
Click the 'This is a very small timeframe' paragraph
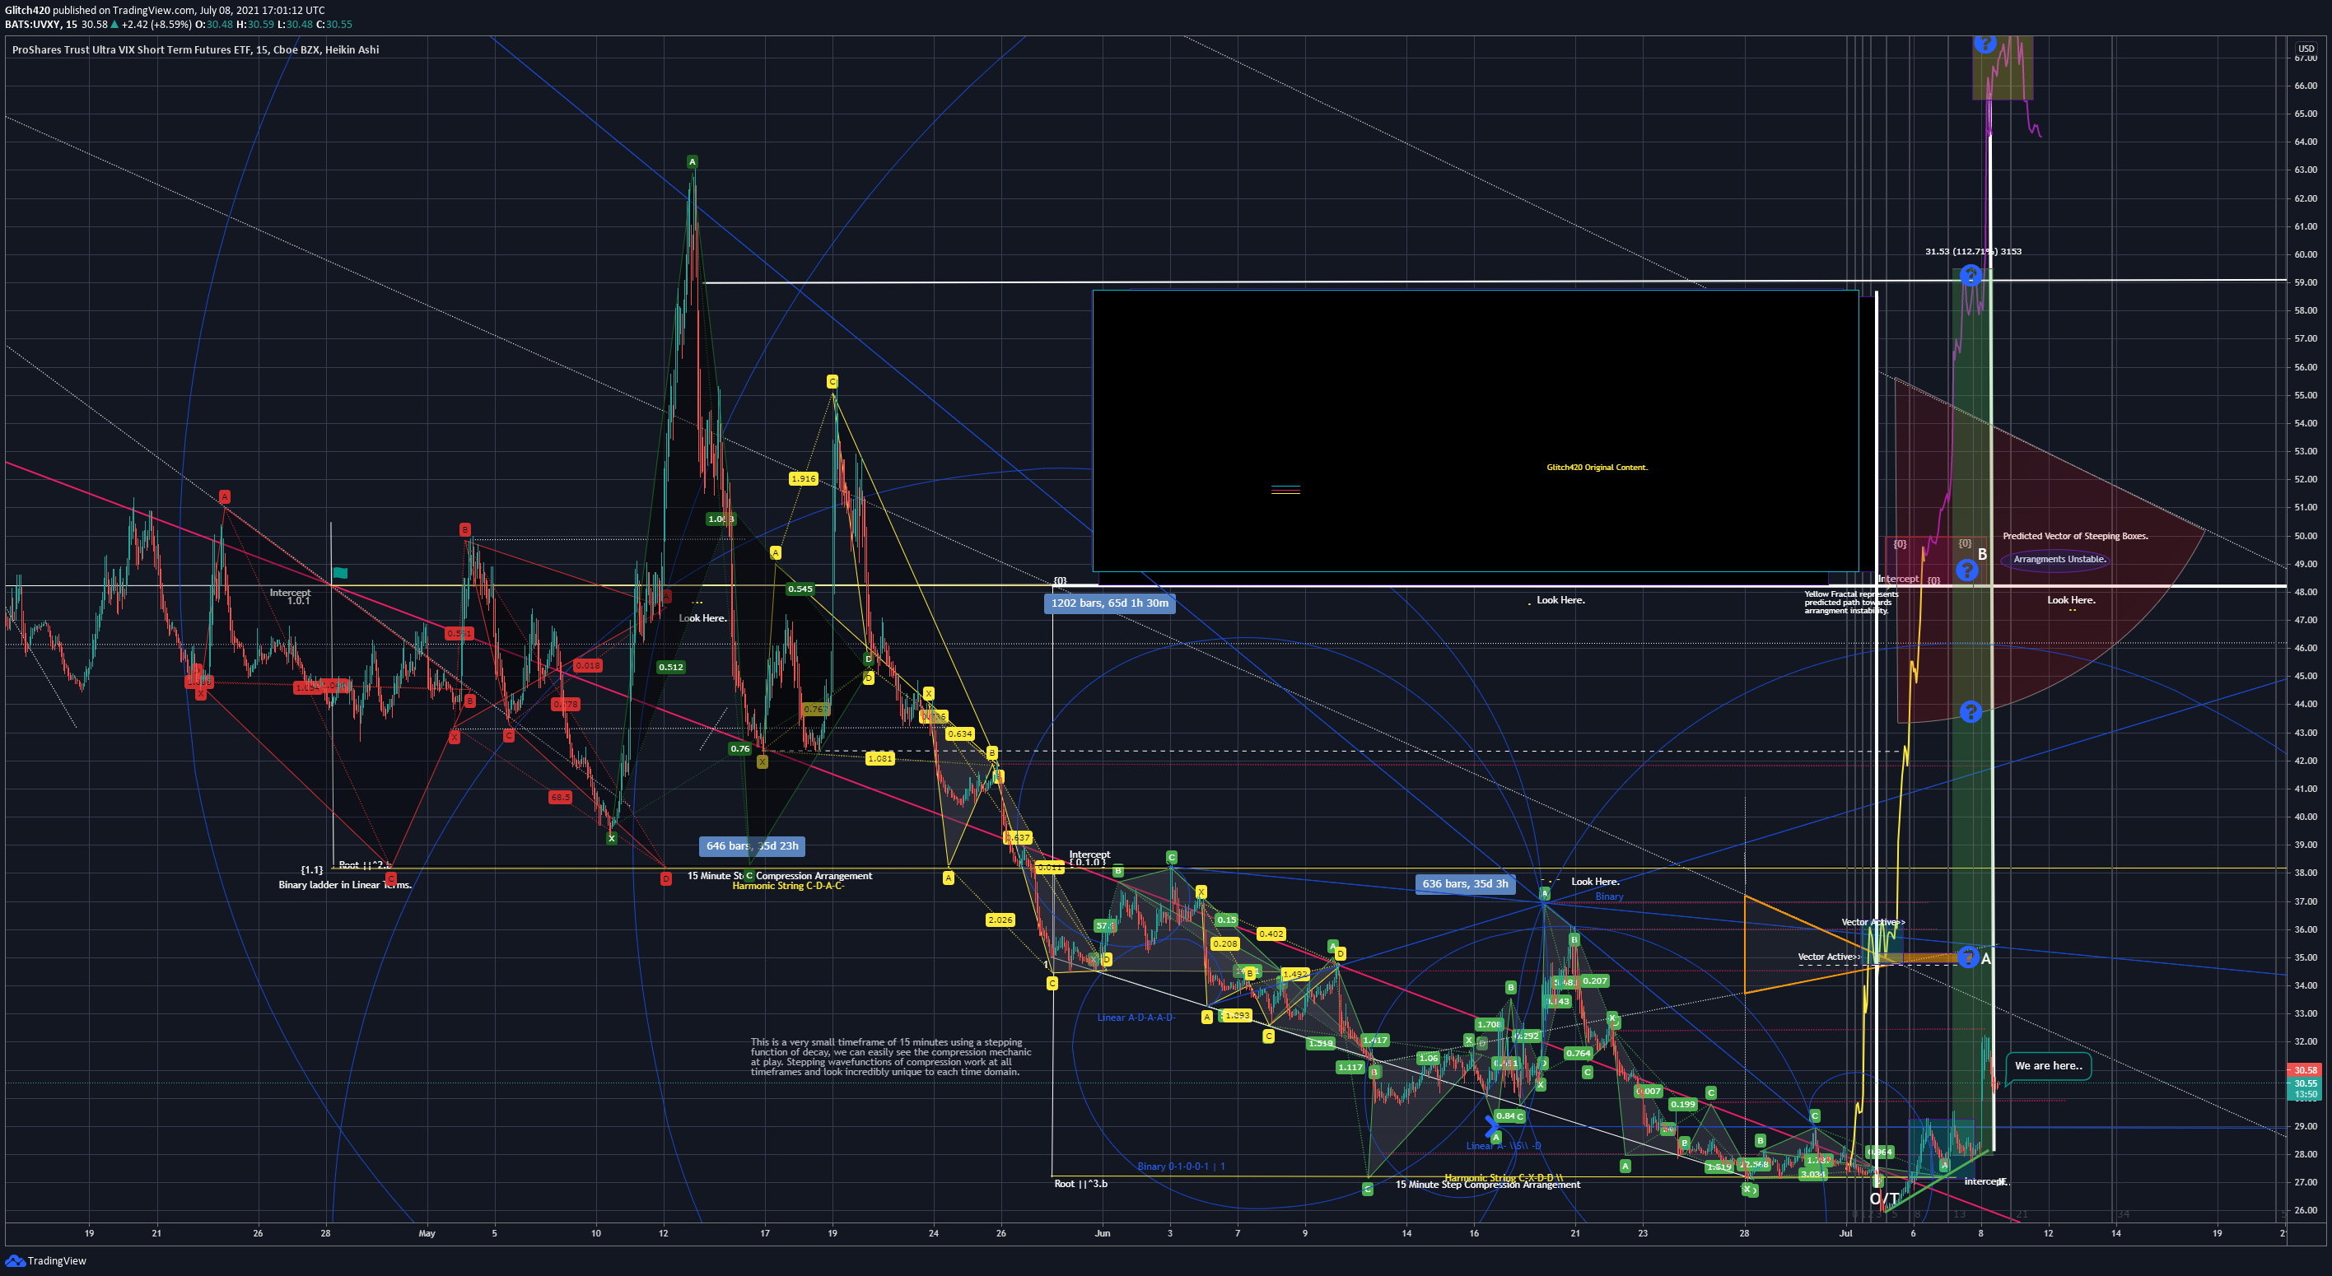[891, 1057]
